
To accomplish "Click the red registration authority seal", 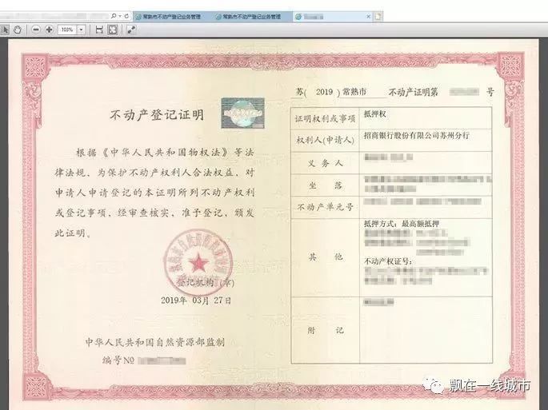I will (198, 263).
